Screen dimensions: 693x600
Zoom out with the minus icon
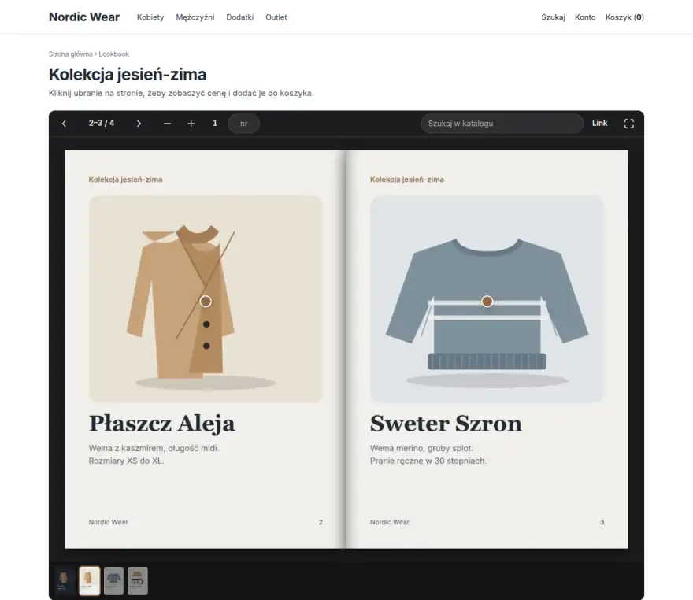pyautogui.click(x=167, y=124)
